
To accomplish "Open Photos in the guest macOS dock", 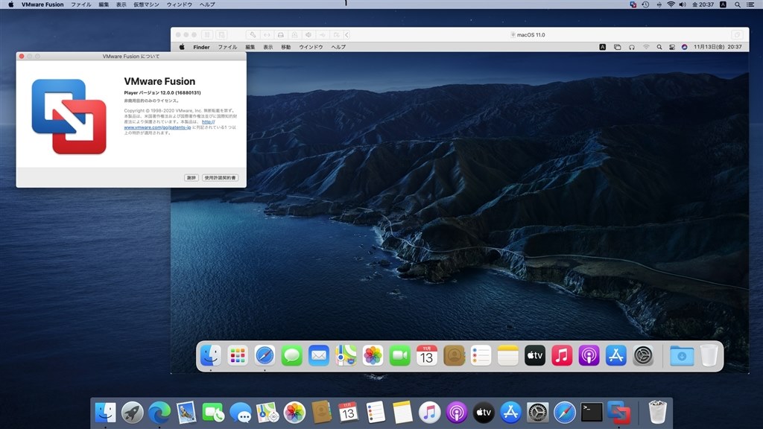I will click(373, 356).
